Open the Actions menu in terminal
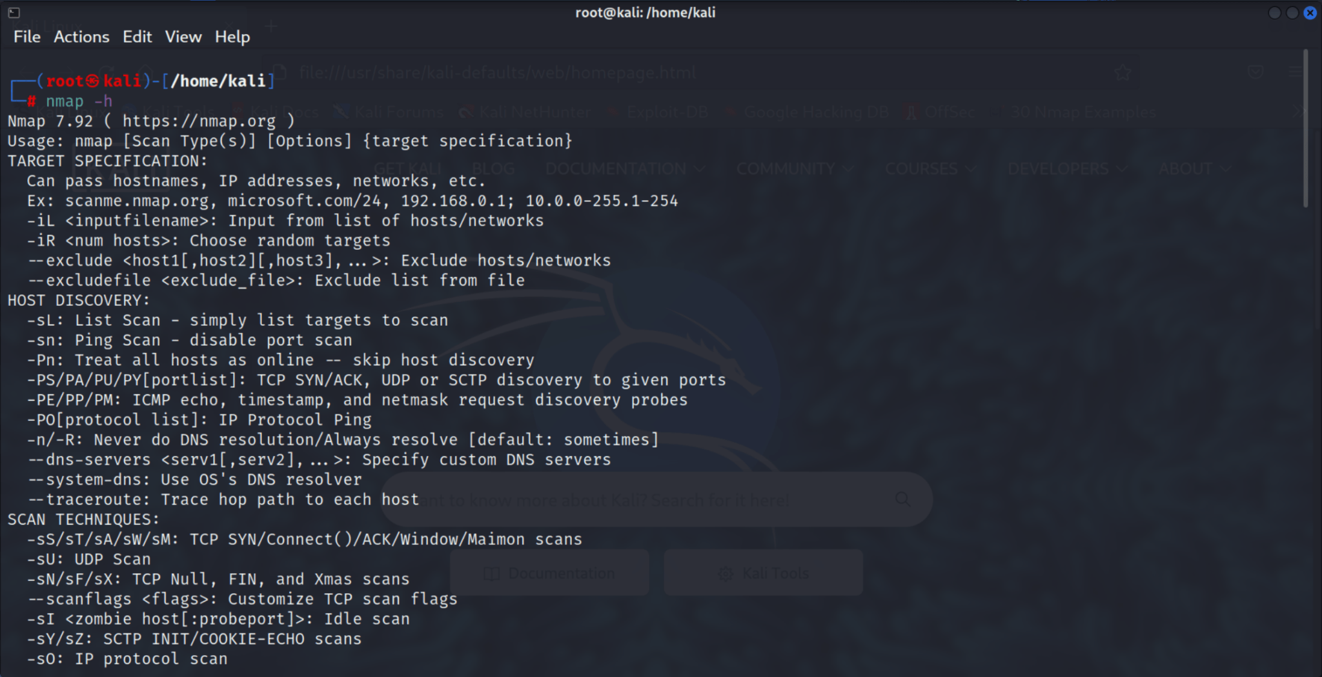The height and width of the screenshot is (677, 1322). (x=81, y=37)
